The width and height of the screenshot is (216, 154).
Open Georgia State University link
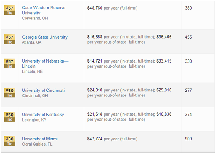[45, 37]
